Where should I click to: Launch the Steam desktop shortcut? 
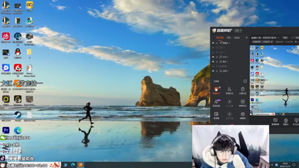[x=18, y=116]
